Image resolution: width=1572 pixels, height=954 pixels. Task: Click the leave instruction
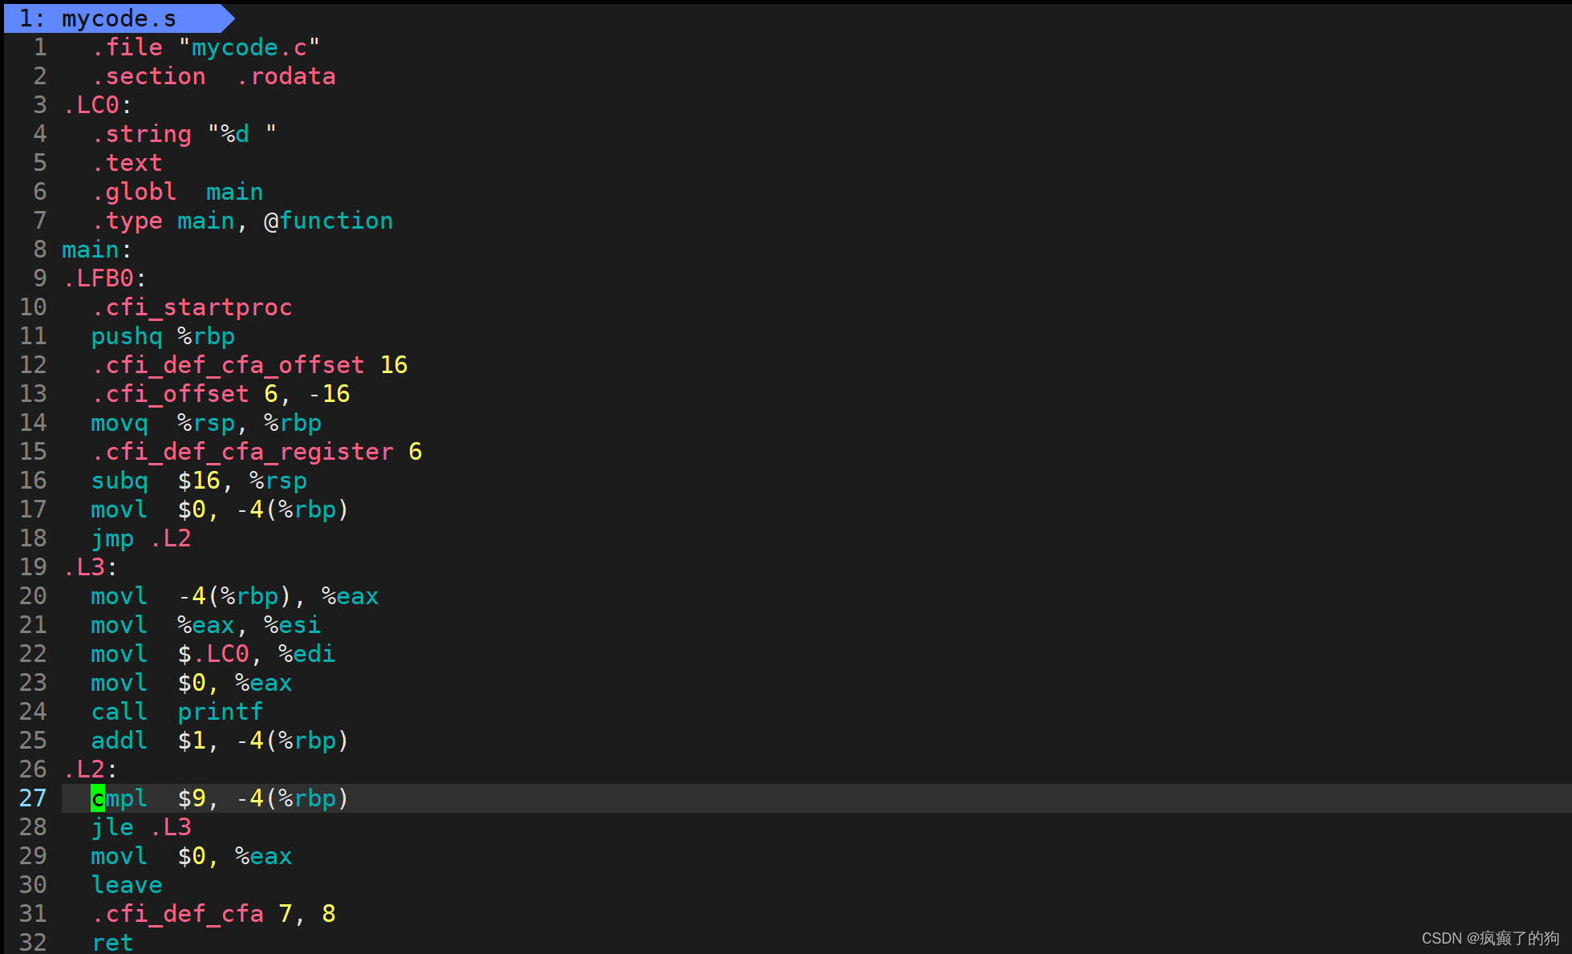127,885
